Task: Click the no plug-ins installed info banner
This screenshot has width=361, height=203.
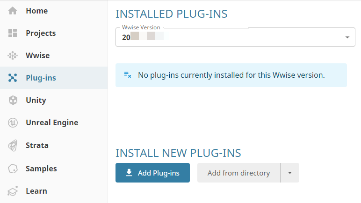Action: [x=231, y=75]
